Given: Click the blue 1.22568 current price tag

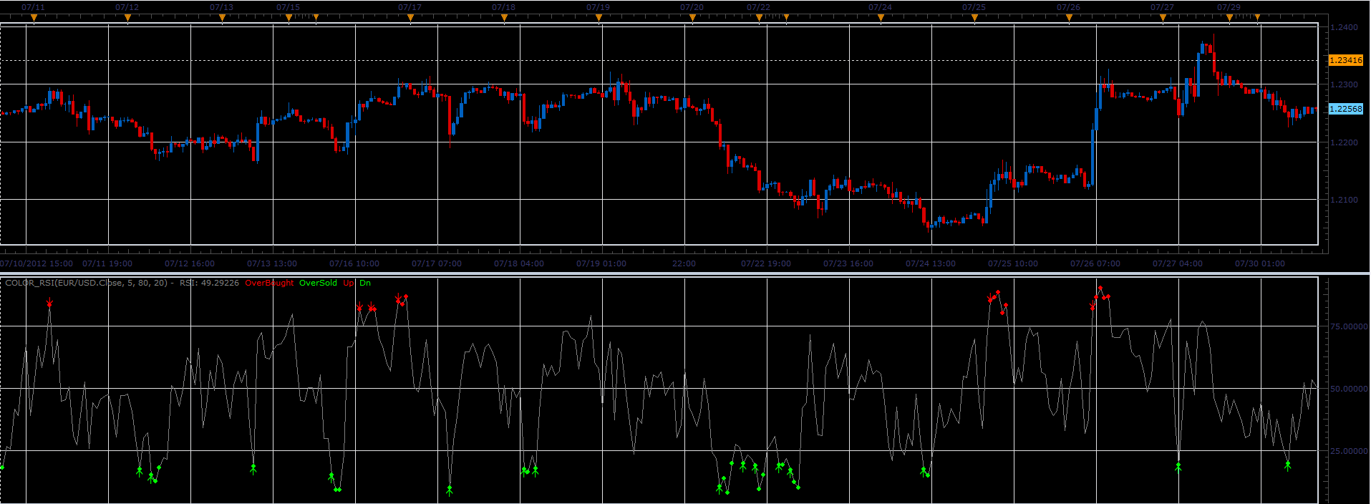Looking at the screenshot, I should [x=1346, y=109].
